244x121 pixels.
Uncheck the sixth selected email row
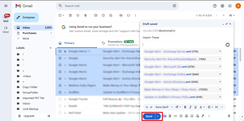pyautogui.click(x=60, y=85)
